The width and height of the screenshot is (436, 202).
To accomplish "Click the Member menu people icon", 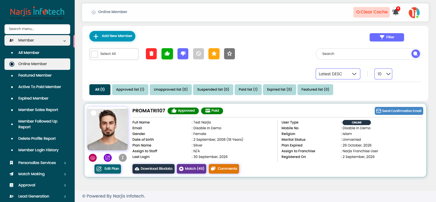I will pyautogui.click(x=11, y=41).
